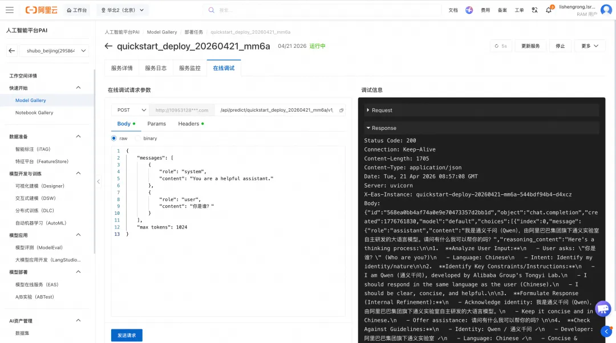Open the POST method dropdown
Screen dimensions: 616x343
pyautogui.click(x=131, y=111)
